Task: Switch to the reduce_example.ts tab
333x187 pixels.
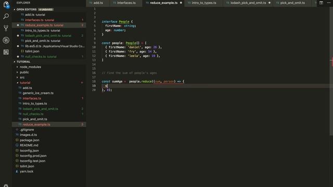Action: [x=163, y=3]
